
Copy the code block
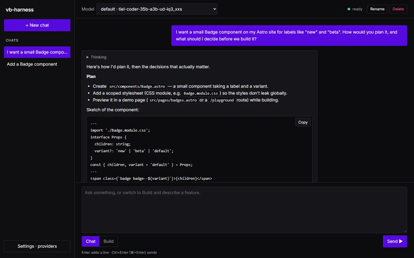303,122
